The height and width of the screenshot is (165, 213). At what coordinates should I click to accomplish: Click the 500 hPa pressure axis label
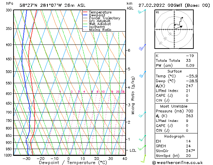coord(9,72)
